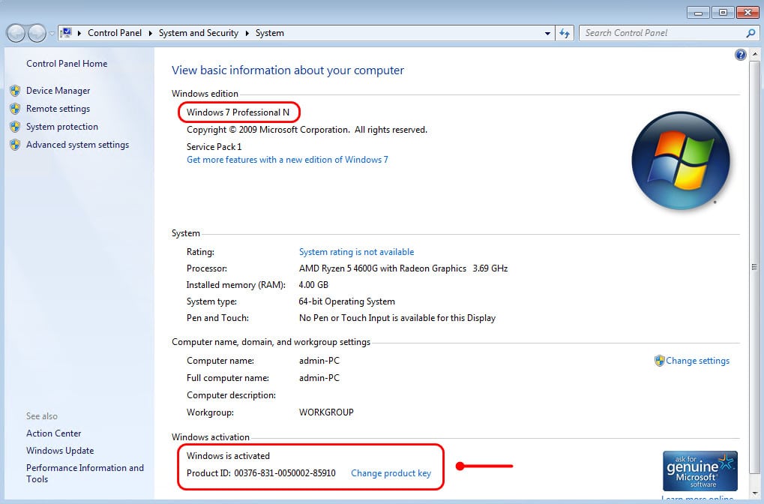Viewport: 764px width, 504px height.
Task: Click Get more features with new edition link
Action: coord(287,160)
